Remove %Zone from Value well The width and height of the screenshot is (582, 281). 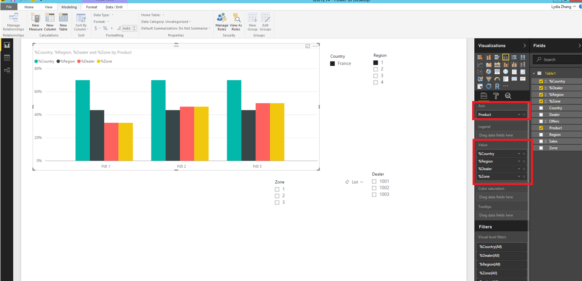(x=524, y=177)
